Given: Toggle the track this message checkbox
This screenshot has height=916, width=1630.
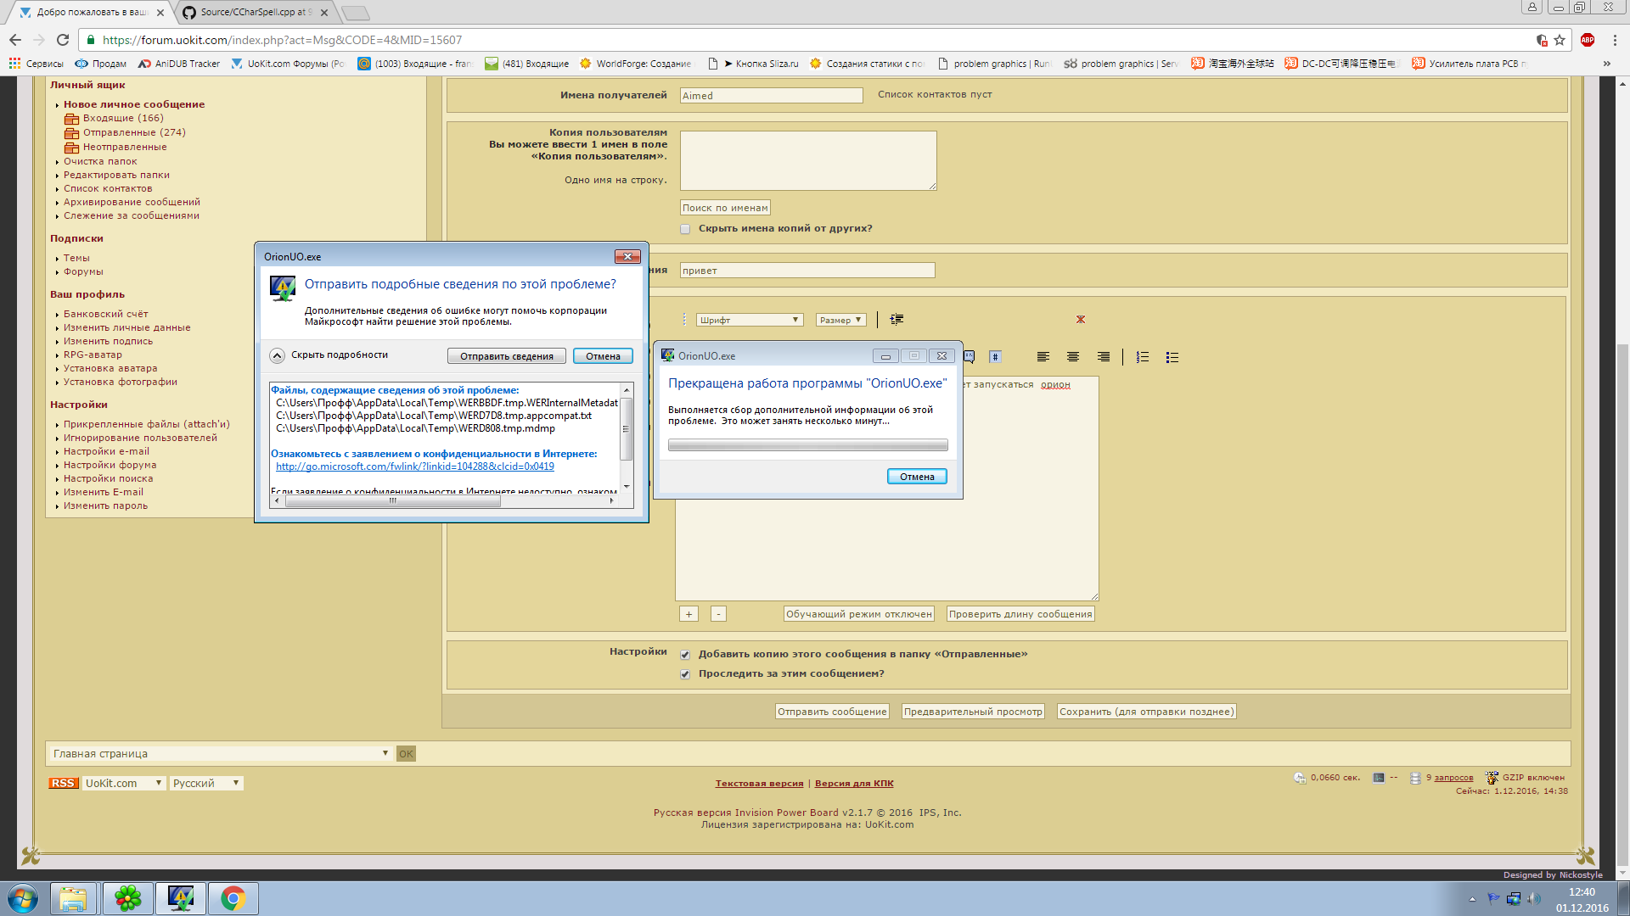Looking at the screenshot, I should 685,674.
